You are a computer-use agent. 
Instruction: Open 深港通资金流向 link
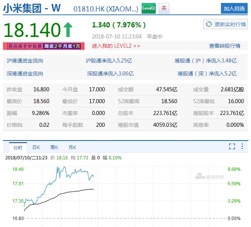click(x=24, y=74)
